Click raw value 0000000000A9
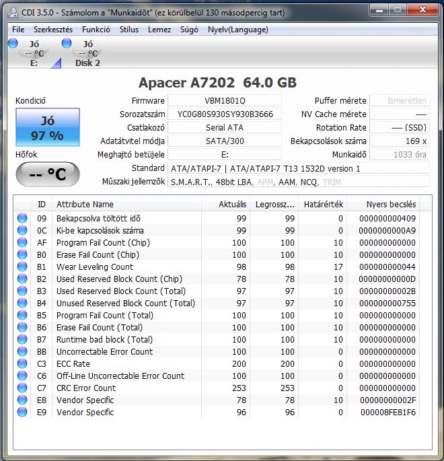444x461 pixels. pos(387,230)
